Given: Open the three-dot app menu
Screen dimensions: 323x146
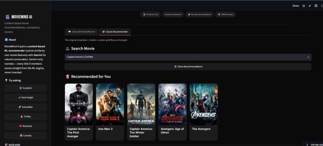Looking at the screenshot, I should [x=321, y=6].
